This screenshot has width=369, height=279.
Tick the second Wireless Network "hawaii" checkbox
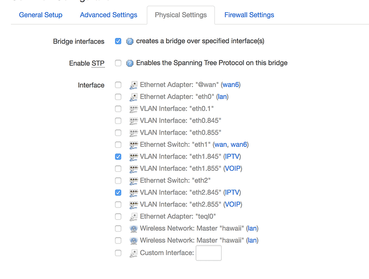point(118,240)
